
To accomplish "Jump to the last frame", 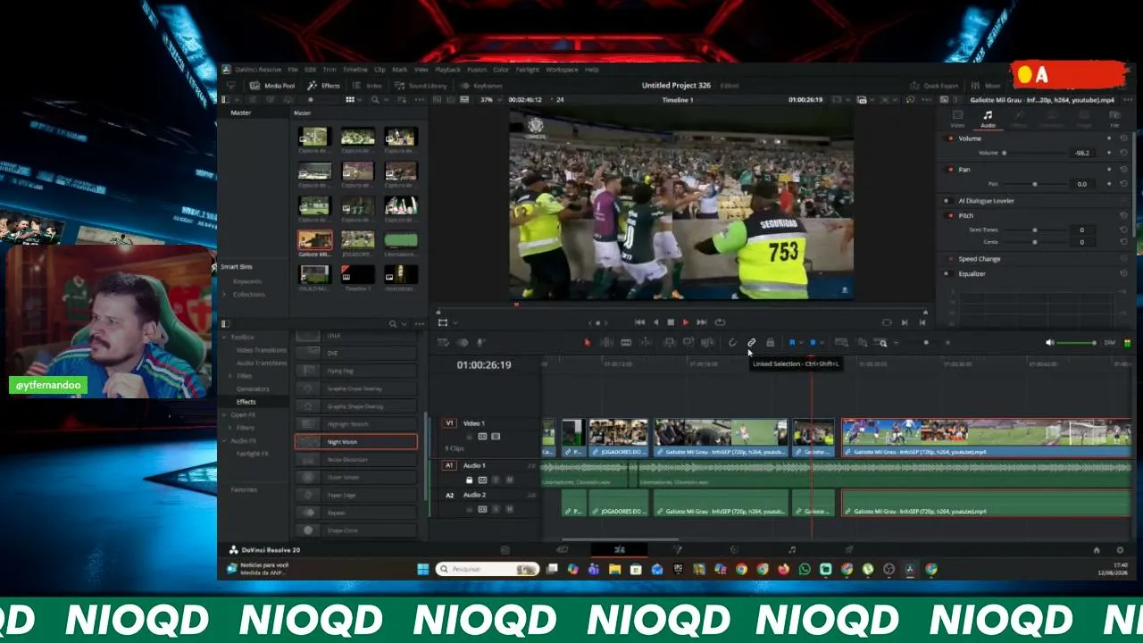I will (x=702, y=322).
